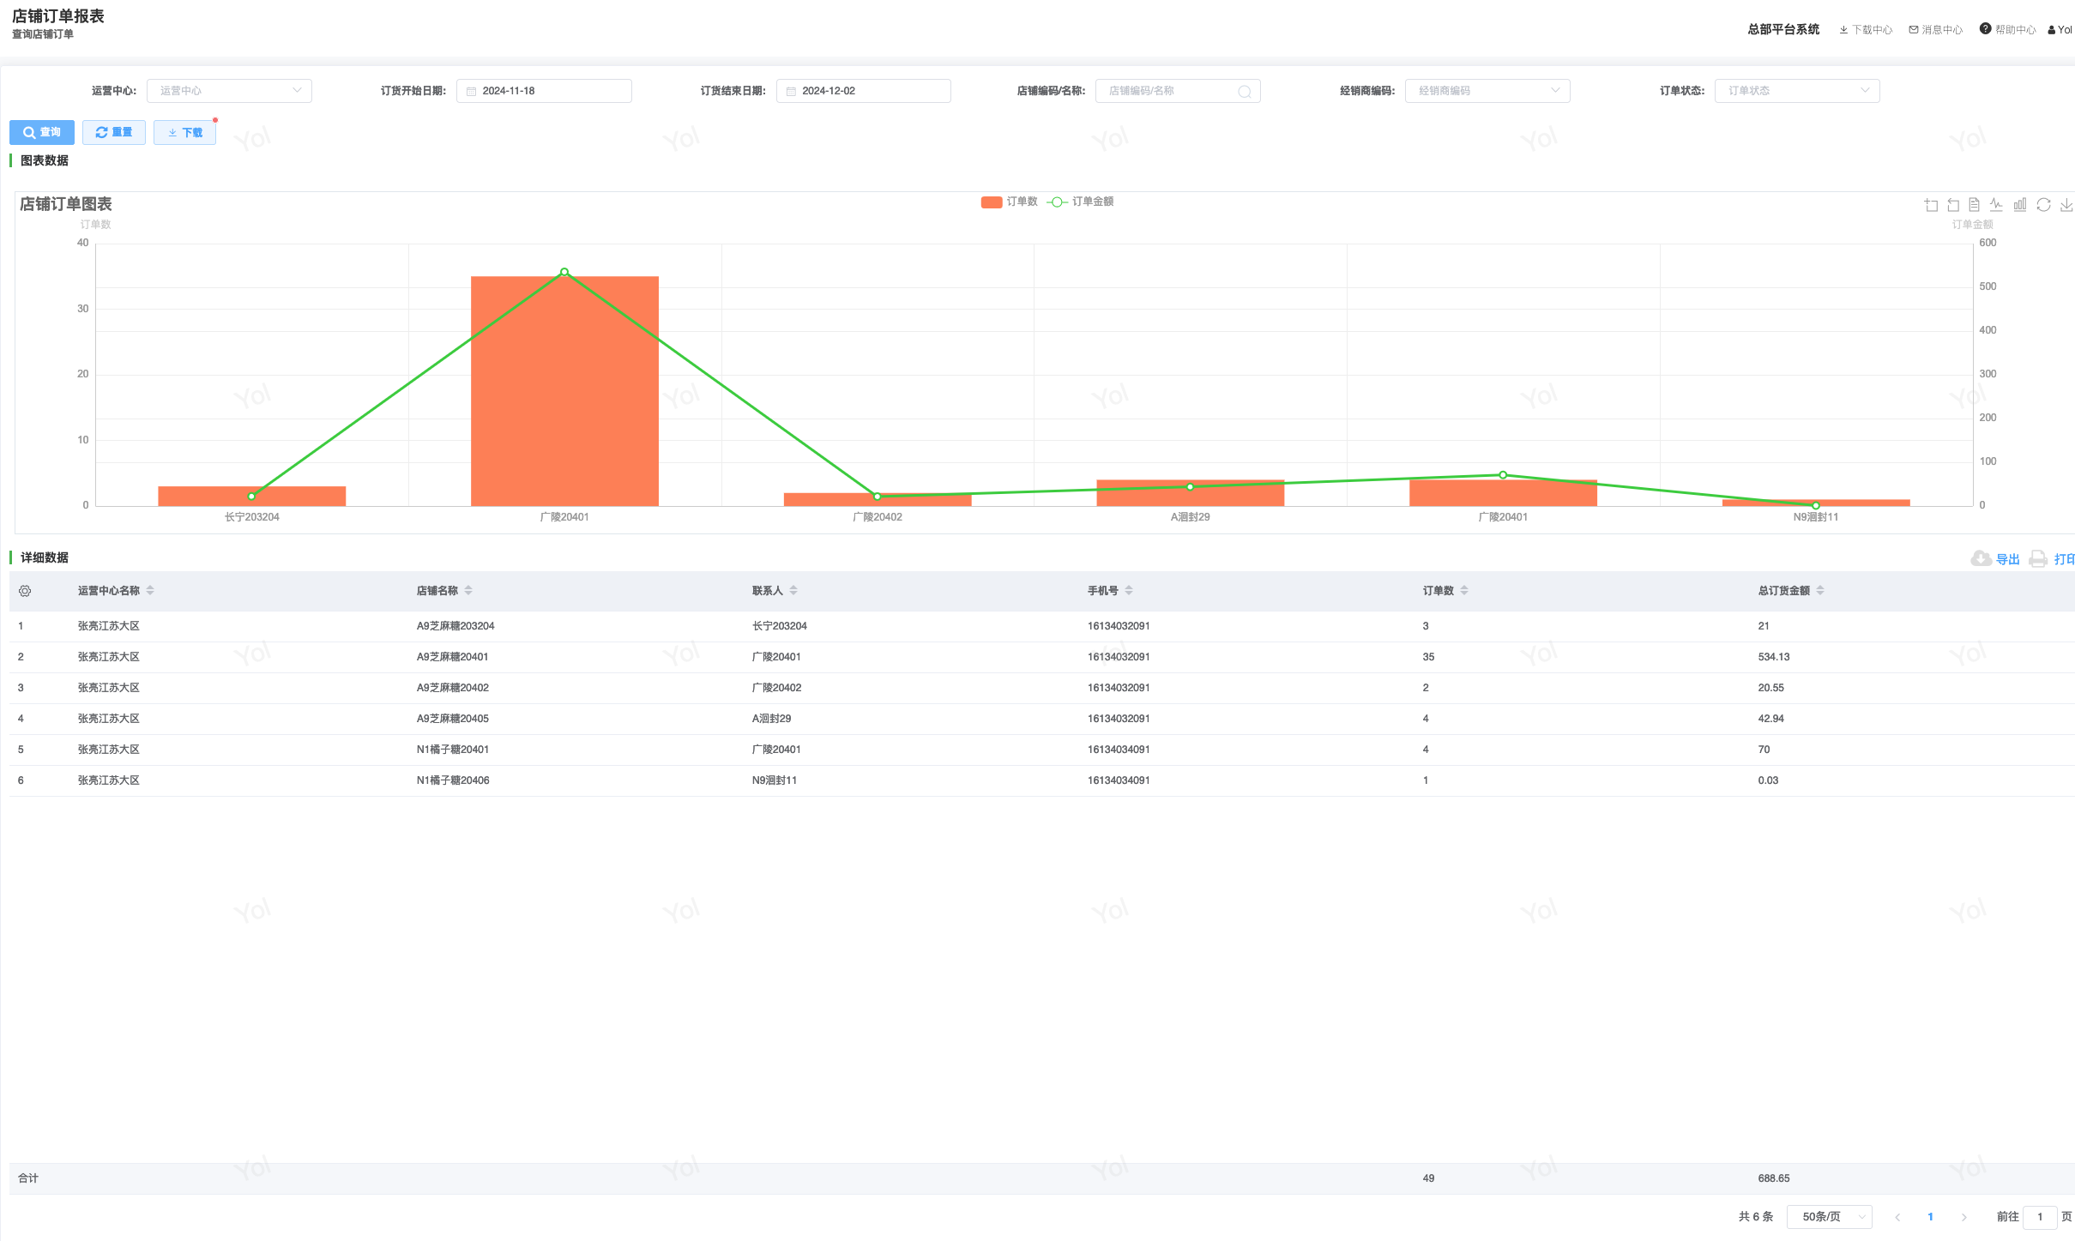Click the chart area zoom icon
Image resolution: width=2075 pixels, height=1241 pixels.
point(1931,205)
